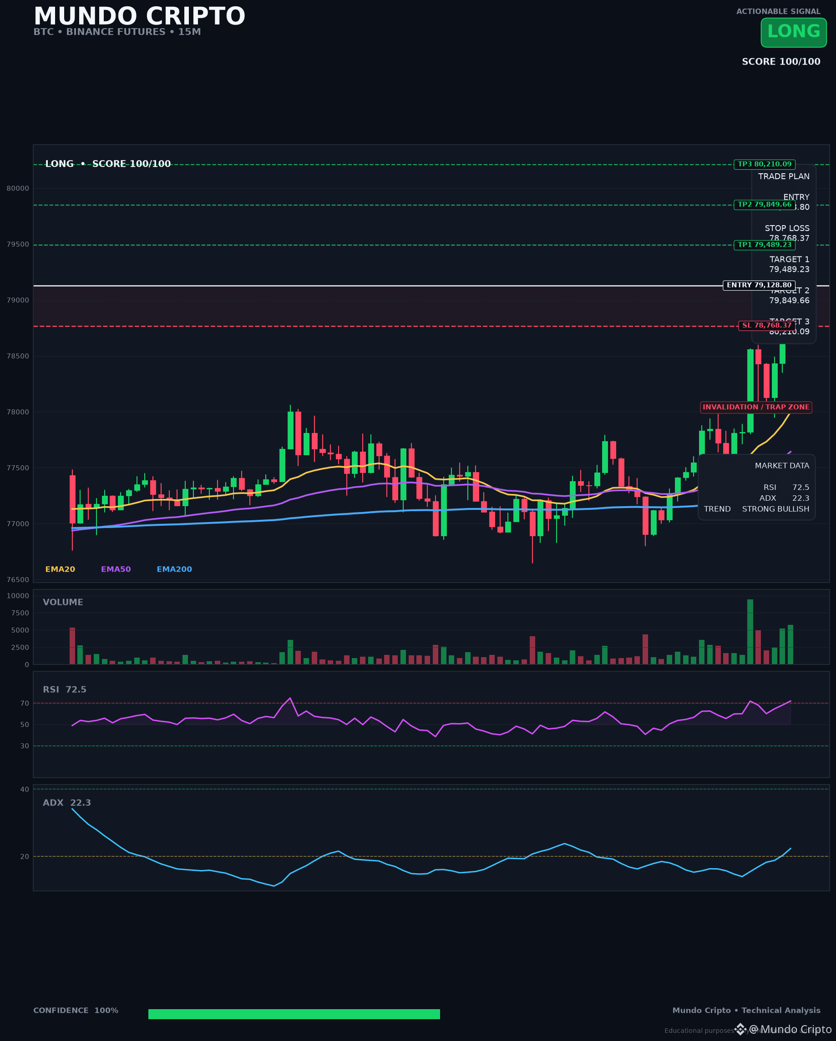Image resolution: width=836 pixels, height=1041 pixels.
Task: Click the 'ADX 22.3' indicator panel label
Action: (x=67, y=803)
